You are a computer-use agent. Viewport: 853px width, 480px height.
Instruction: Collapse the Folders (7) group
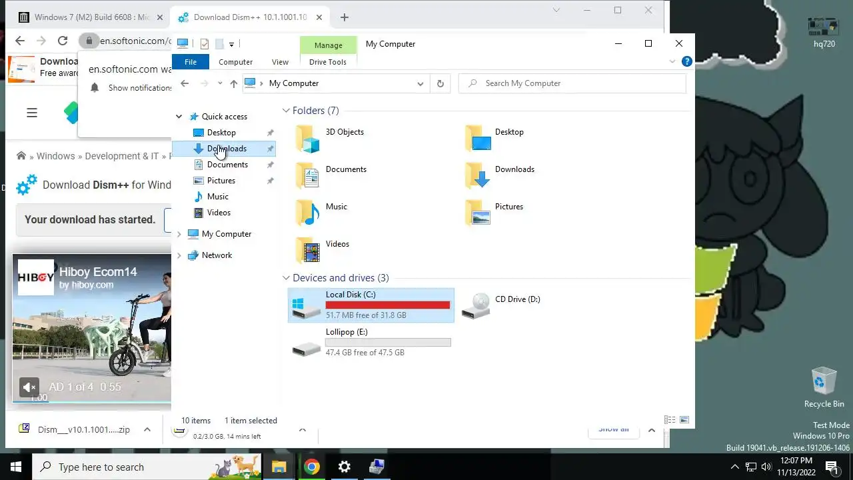286,111
